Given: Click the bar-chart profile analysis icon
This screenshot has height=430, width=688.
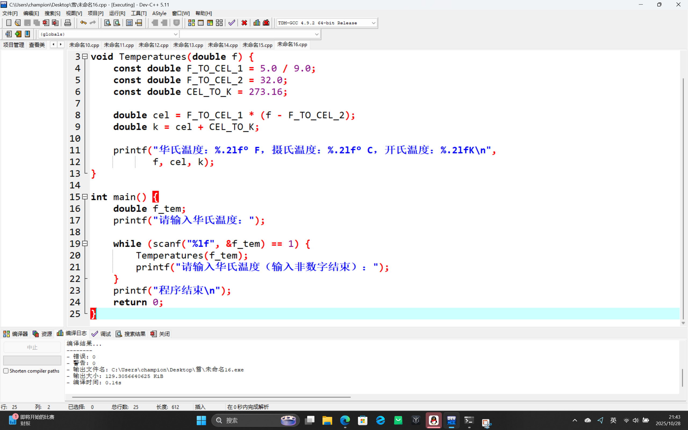Looking at the screenshot, I should point(257,23).
